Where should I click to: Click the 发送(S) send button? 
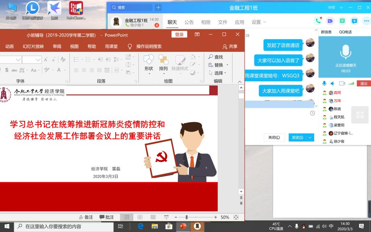coord(298,137)
